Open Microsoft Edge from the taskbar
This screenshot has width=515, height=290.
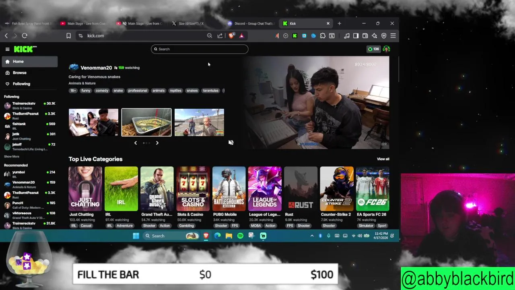[x=218, y=236]
